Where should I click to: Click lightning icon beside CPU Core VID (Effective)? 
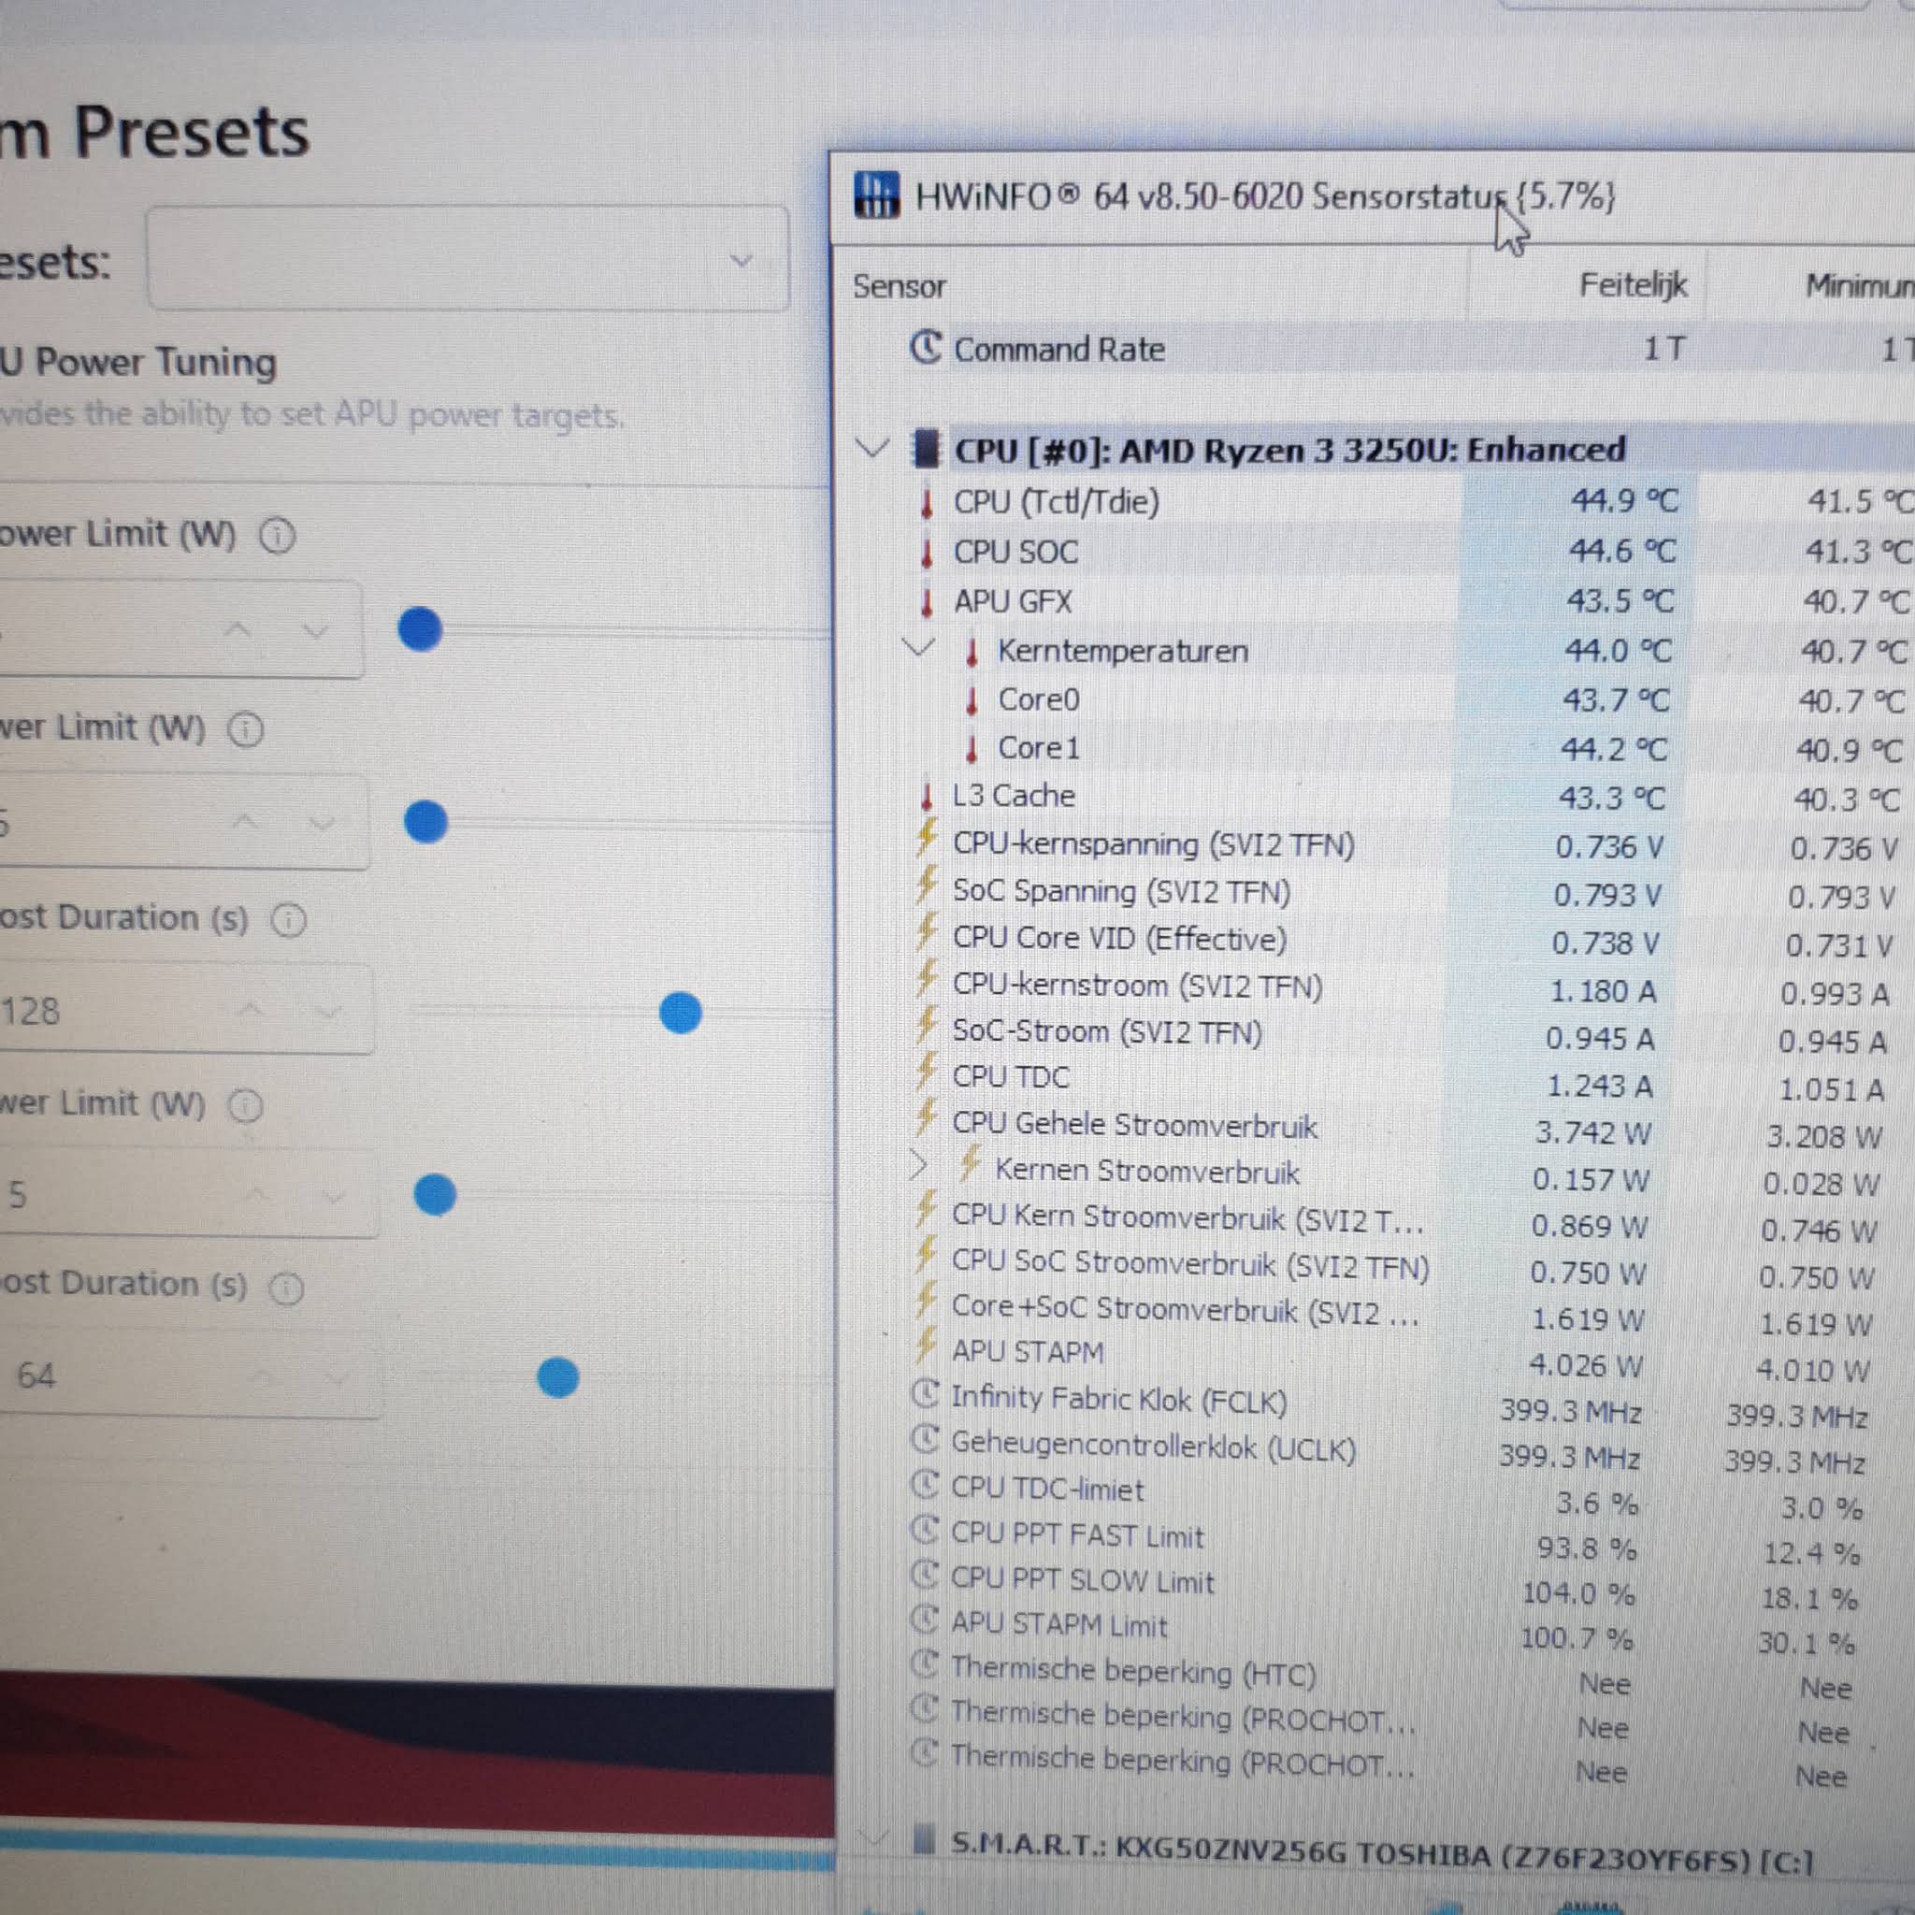(x=927, y=932)
